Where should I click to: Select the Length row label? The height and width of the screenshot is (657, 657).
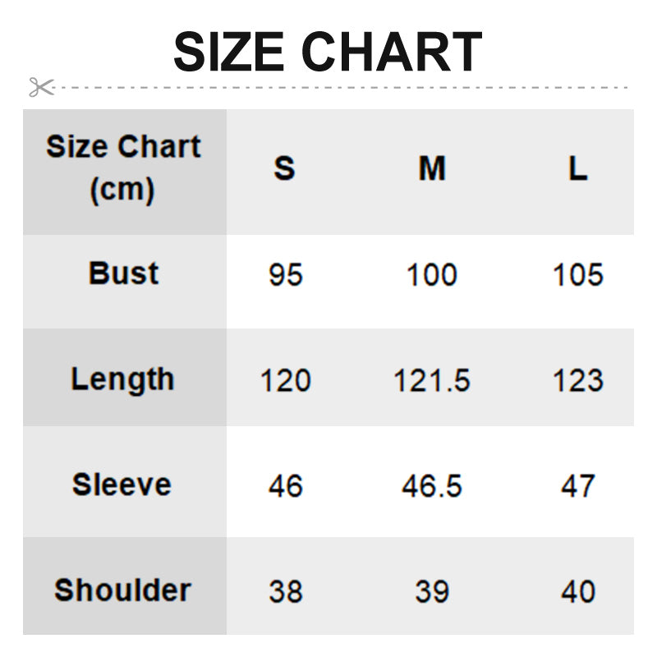[123, 379]
